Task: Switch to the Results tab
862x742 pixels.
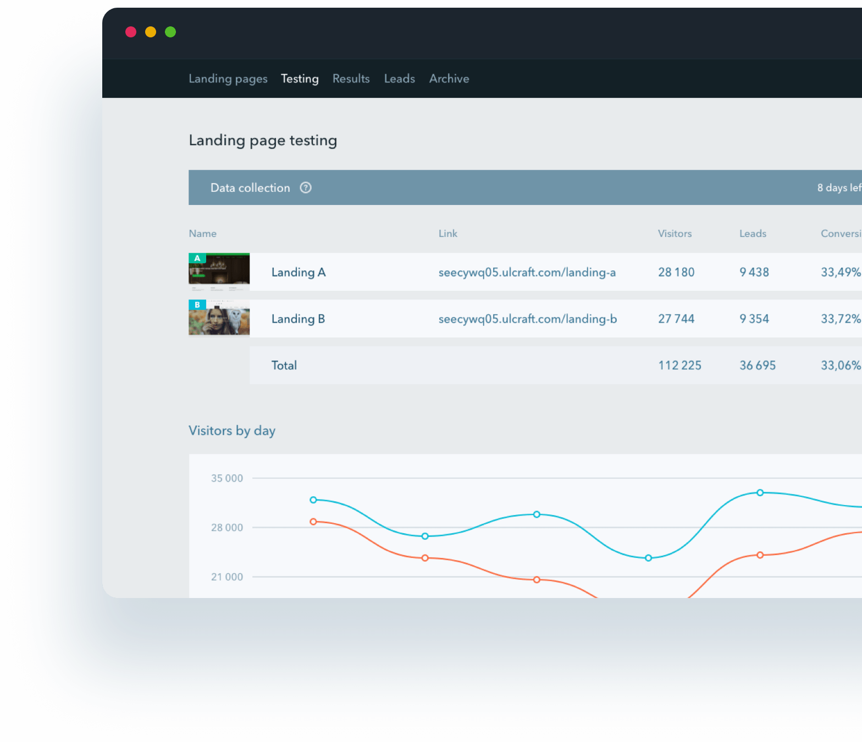Action: coord(351,79)
